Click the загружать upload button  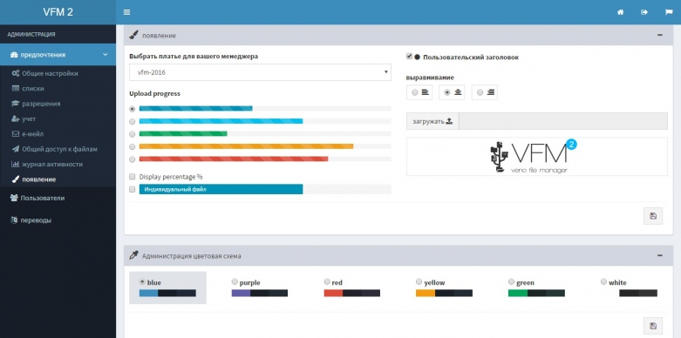click(x=432, y=121)
